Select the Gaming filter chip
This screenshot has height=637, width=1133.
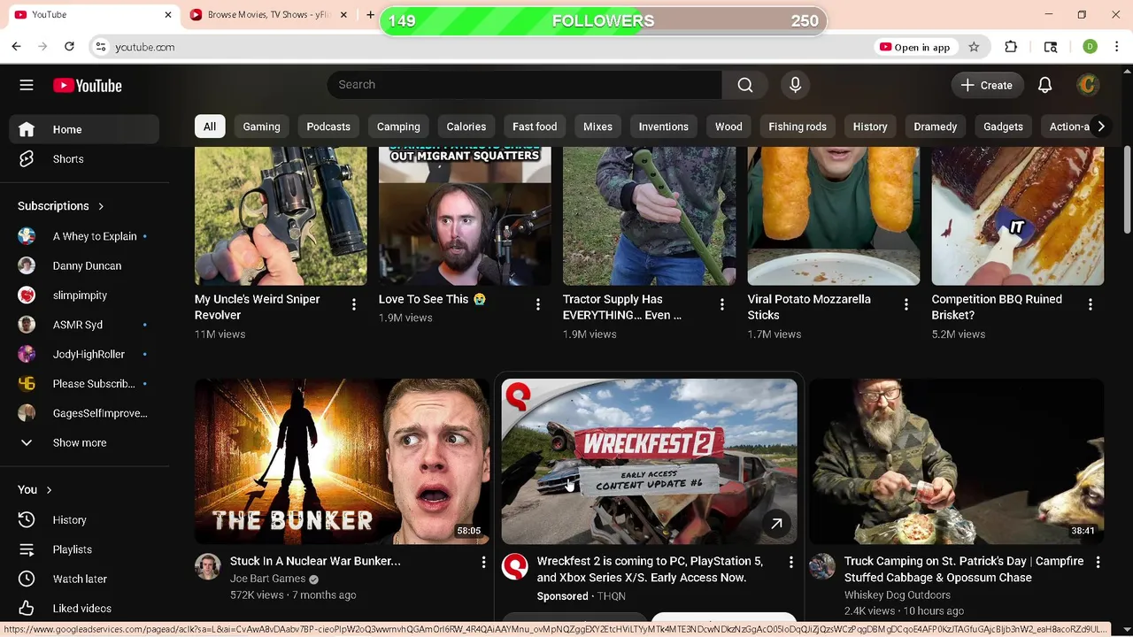coord(261,127)
